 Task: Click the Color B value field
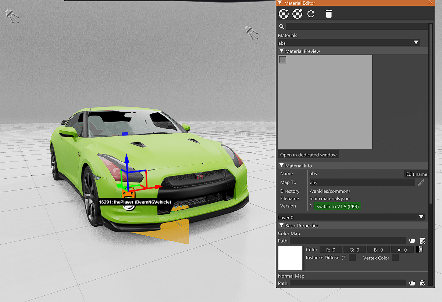click(x=378, y=250)
